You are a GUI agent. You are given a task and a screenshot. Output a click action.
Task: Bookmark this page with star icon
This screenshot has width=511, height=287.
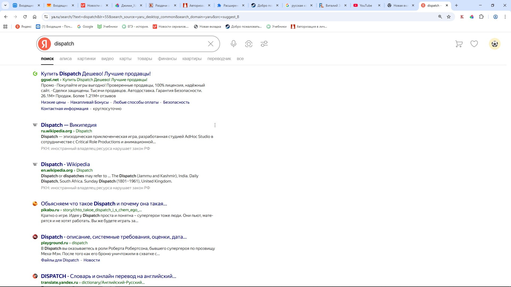click(x=449, y=17)
